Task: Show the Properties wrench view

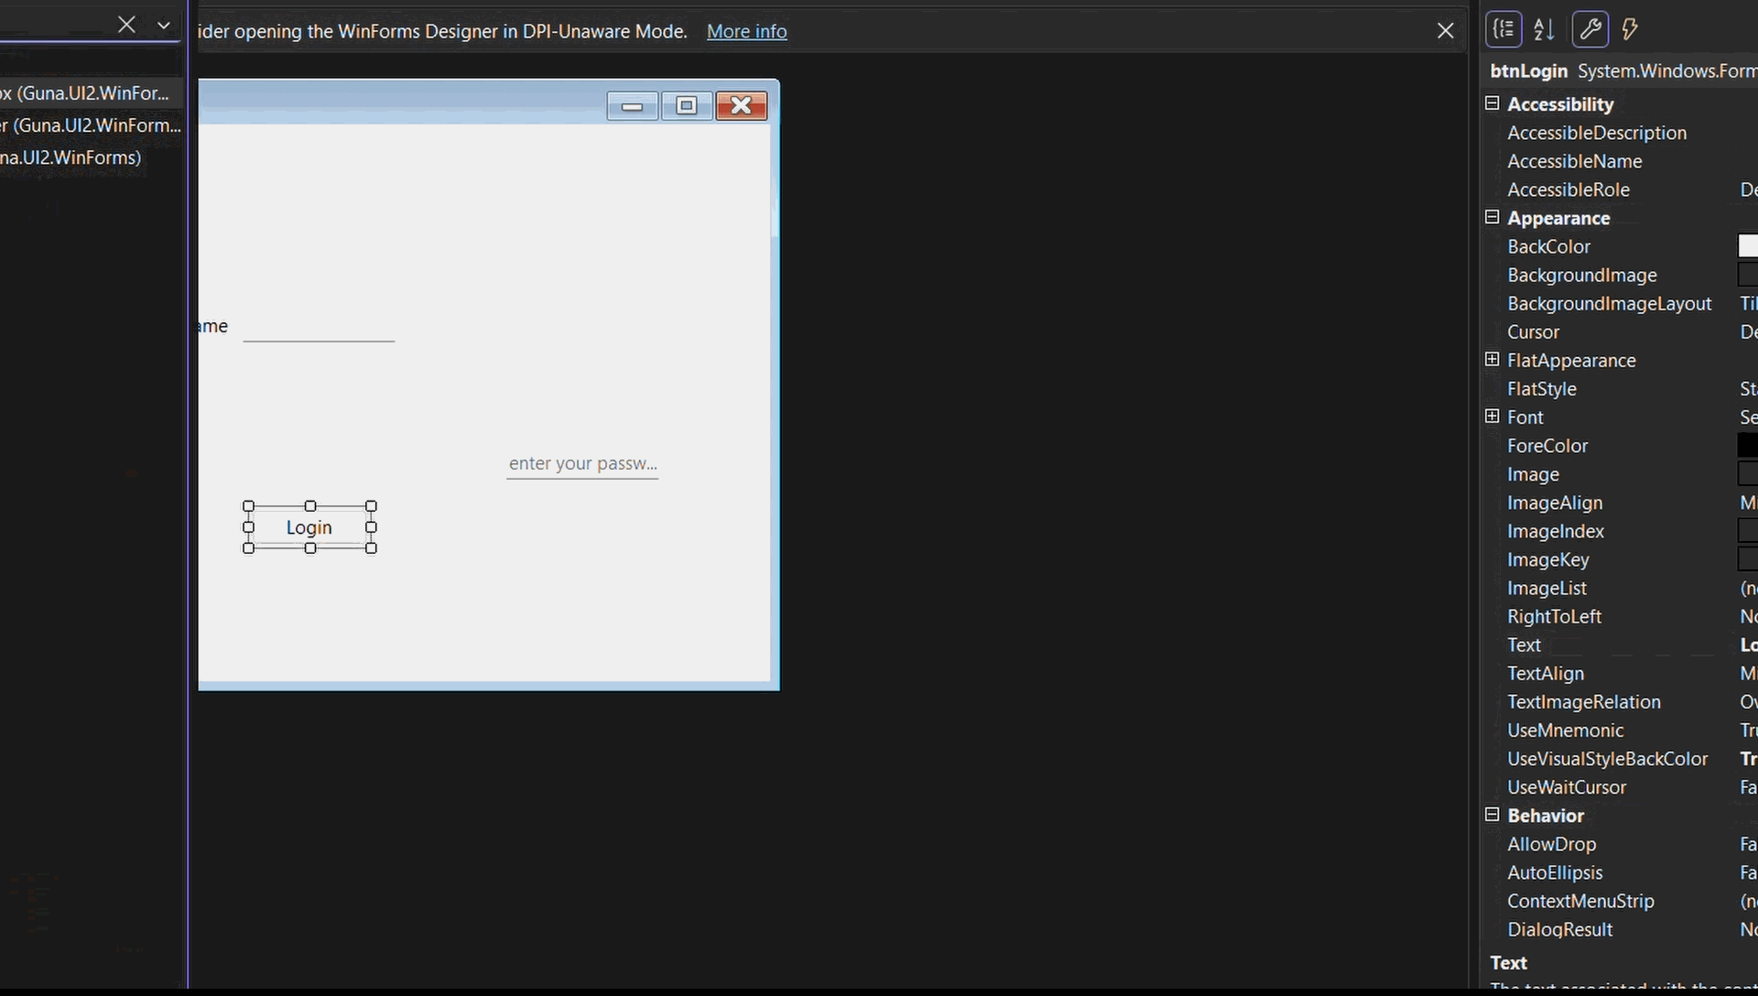Action: pos(1590,29)
